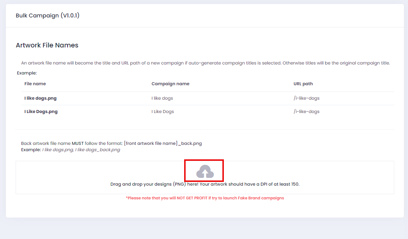Click the /i-like-dogs URL path in second row

(x=307, y=112)
